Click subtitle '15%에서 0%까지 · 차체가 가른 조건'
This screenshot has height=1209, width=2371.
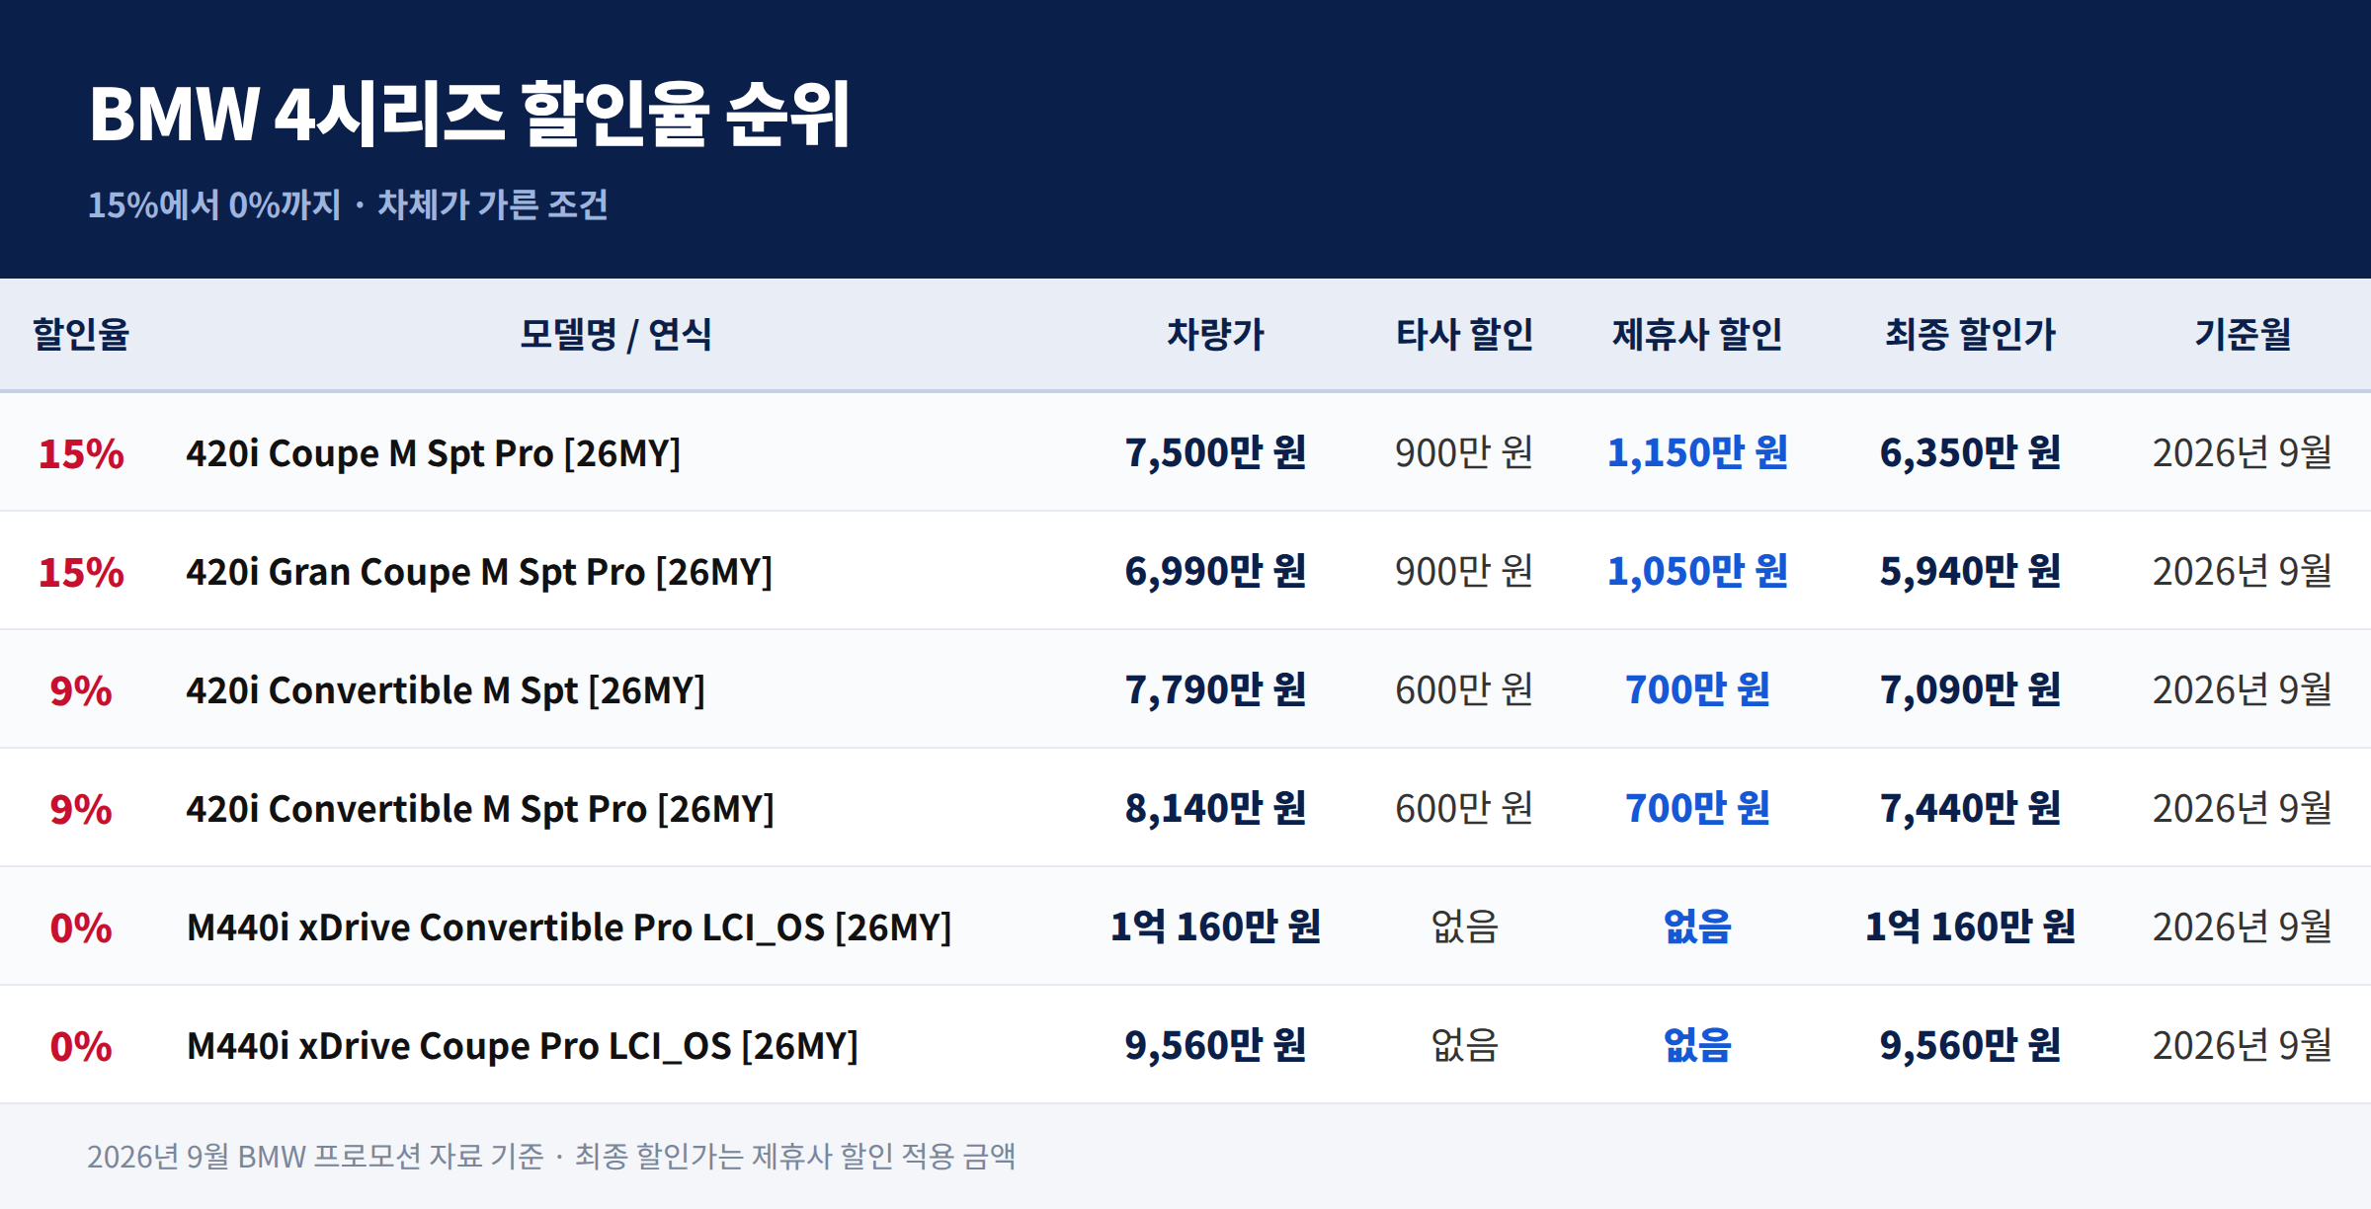(348, 205)
